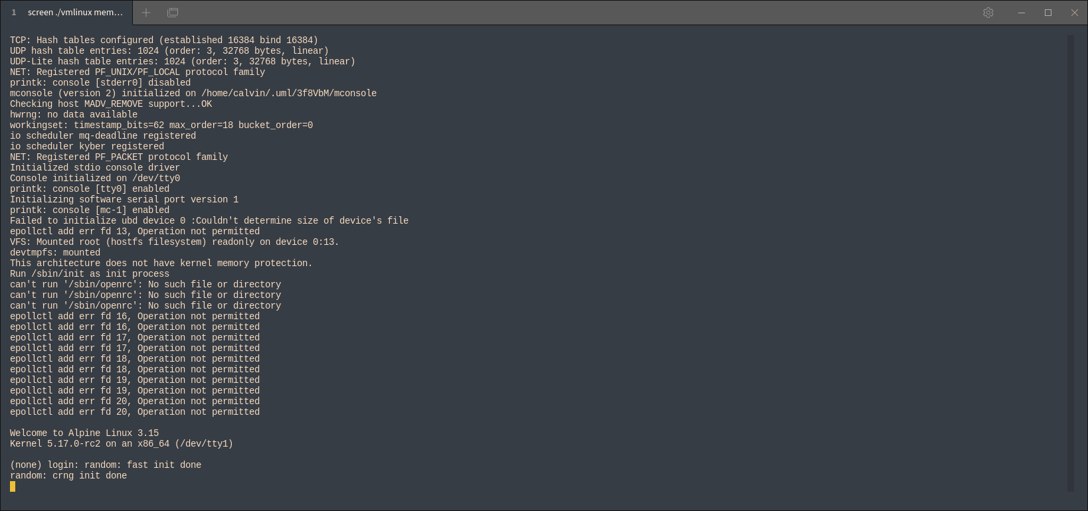Image resolution: width=1088 pixels, height=511 pixels.
Task: Select the screen ./vmlinux terminal tab
Action: point(66,13)
